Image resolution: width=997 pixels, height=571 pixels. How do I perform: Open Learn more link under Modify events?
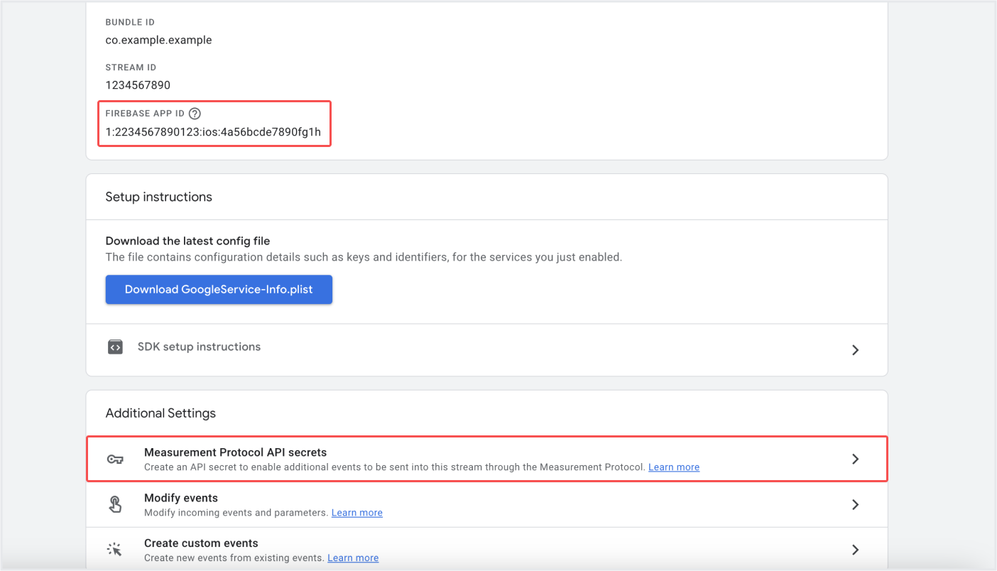pyautogui.click(x=357, y=513)
